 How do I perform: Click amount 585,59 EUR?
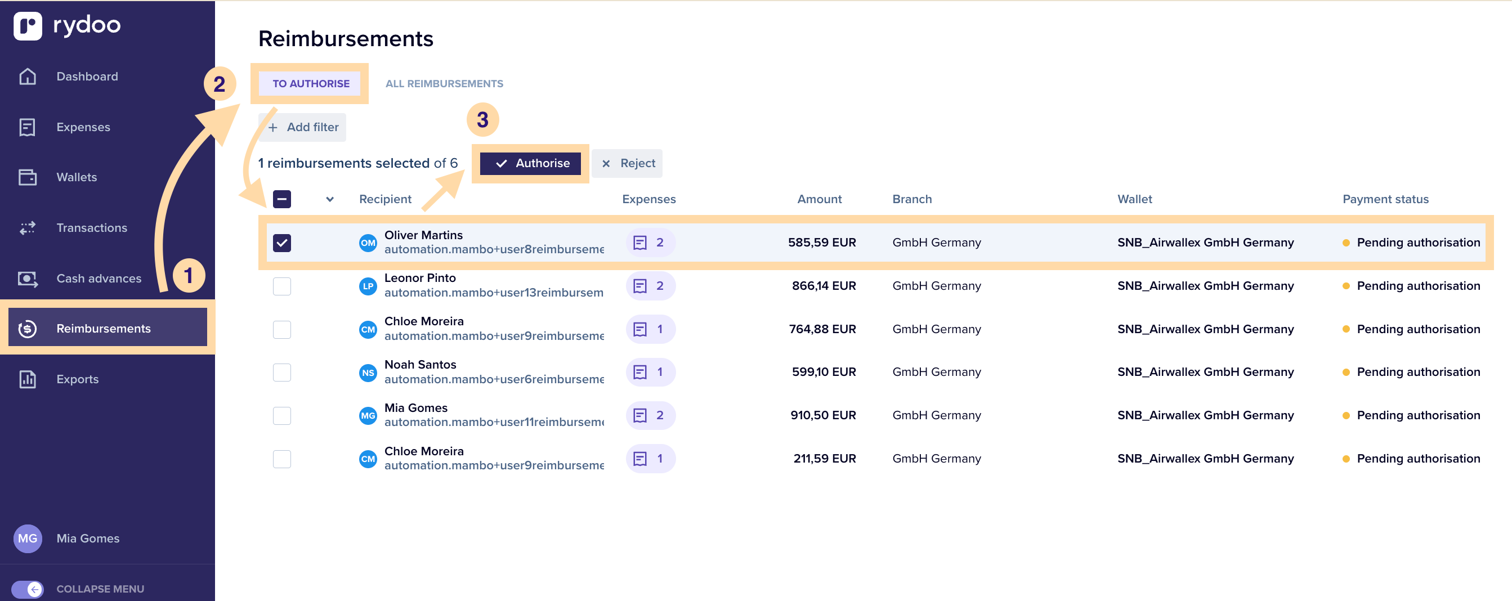coord(822,243)
